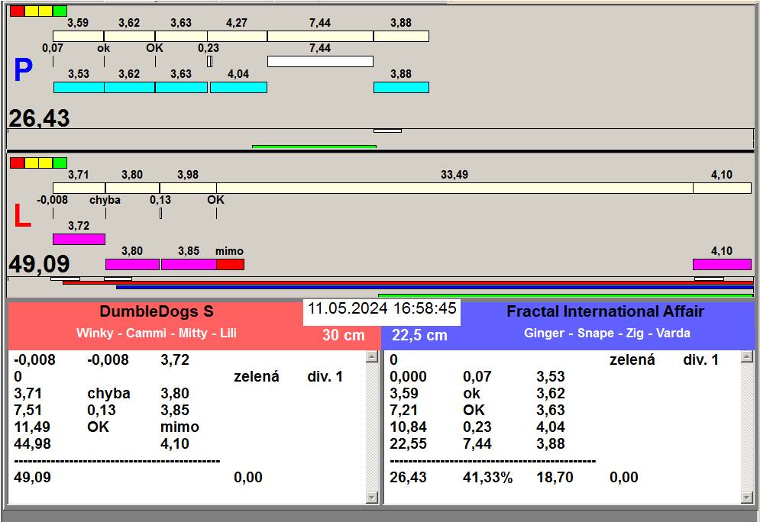Image resolution: width=760 pixels, height=522 pixels.
Task: Click the green start light in lane L
Action: [60, 163]
